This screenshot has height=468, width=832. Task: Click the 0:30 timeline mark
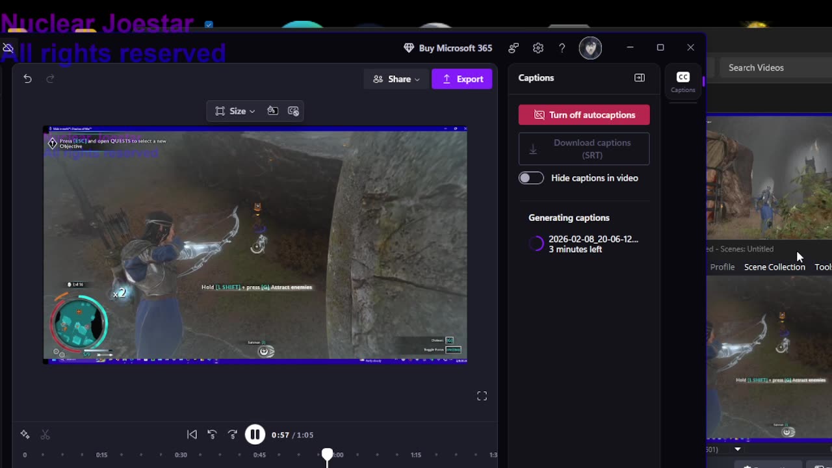pos(181,455)
